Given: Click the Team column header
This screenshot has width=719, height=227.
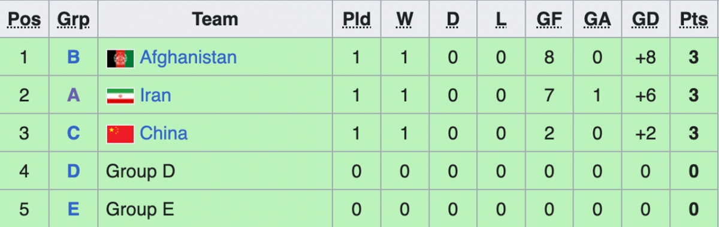Looking at the screenshot, I should [215, 19].
